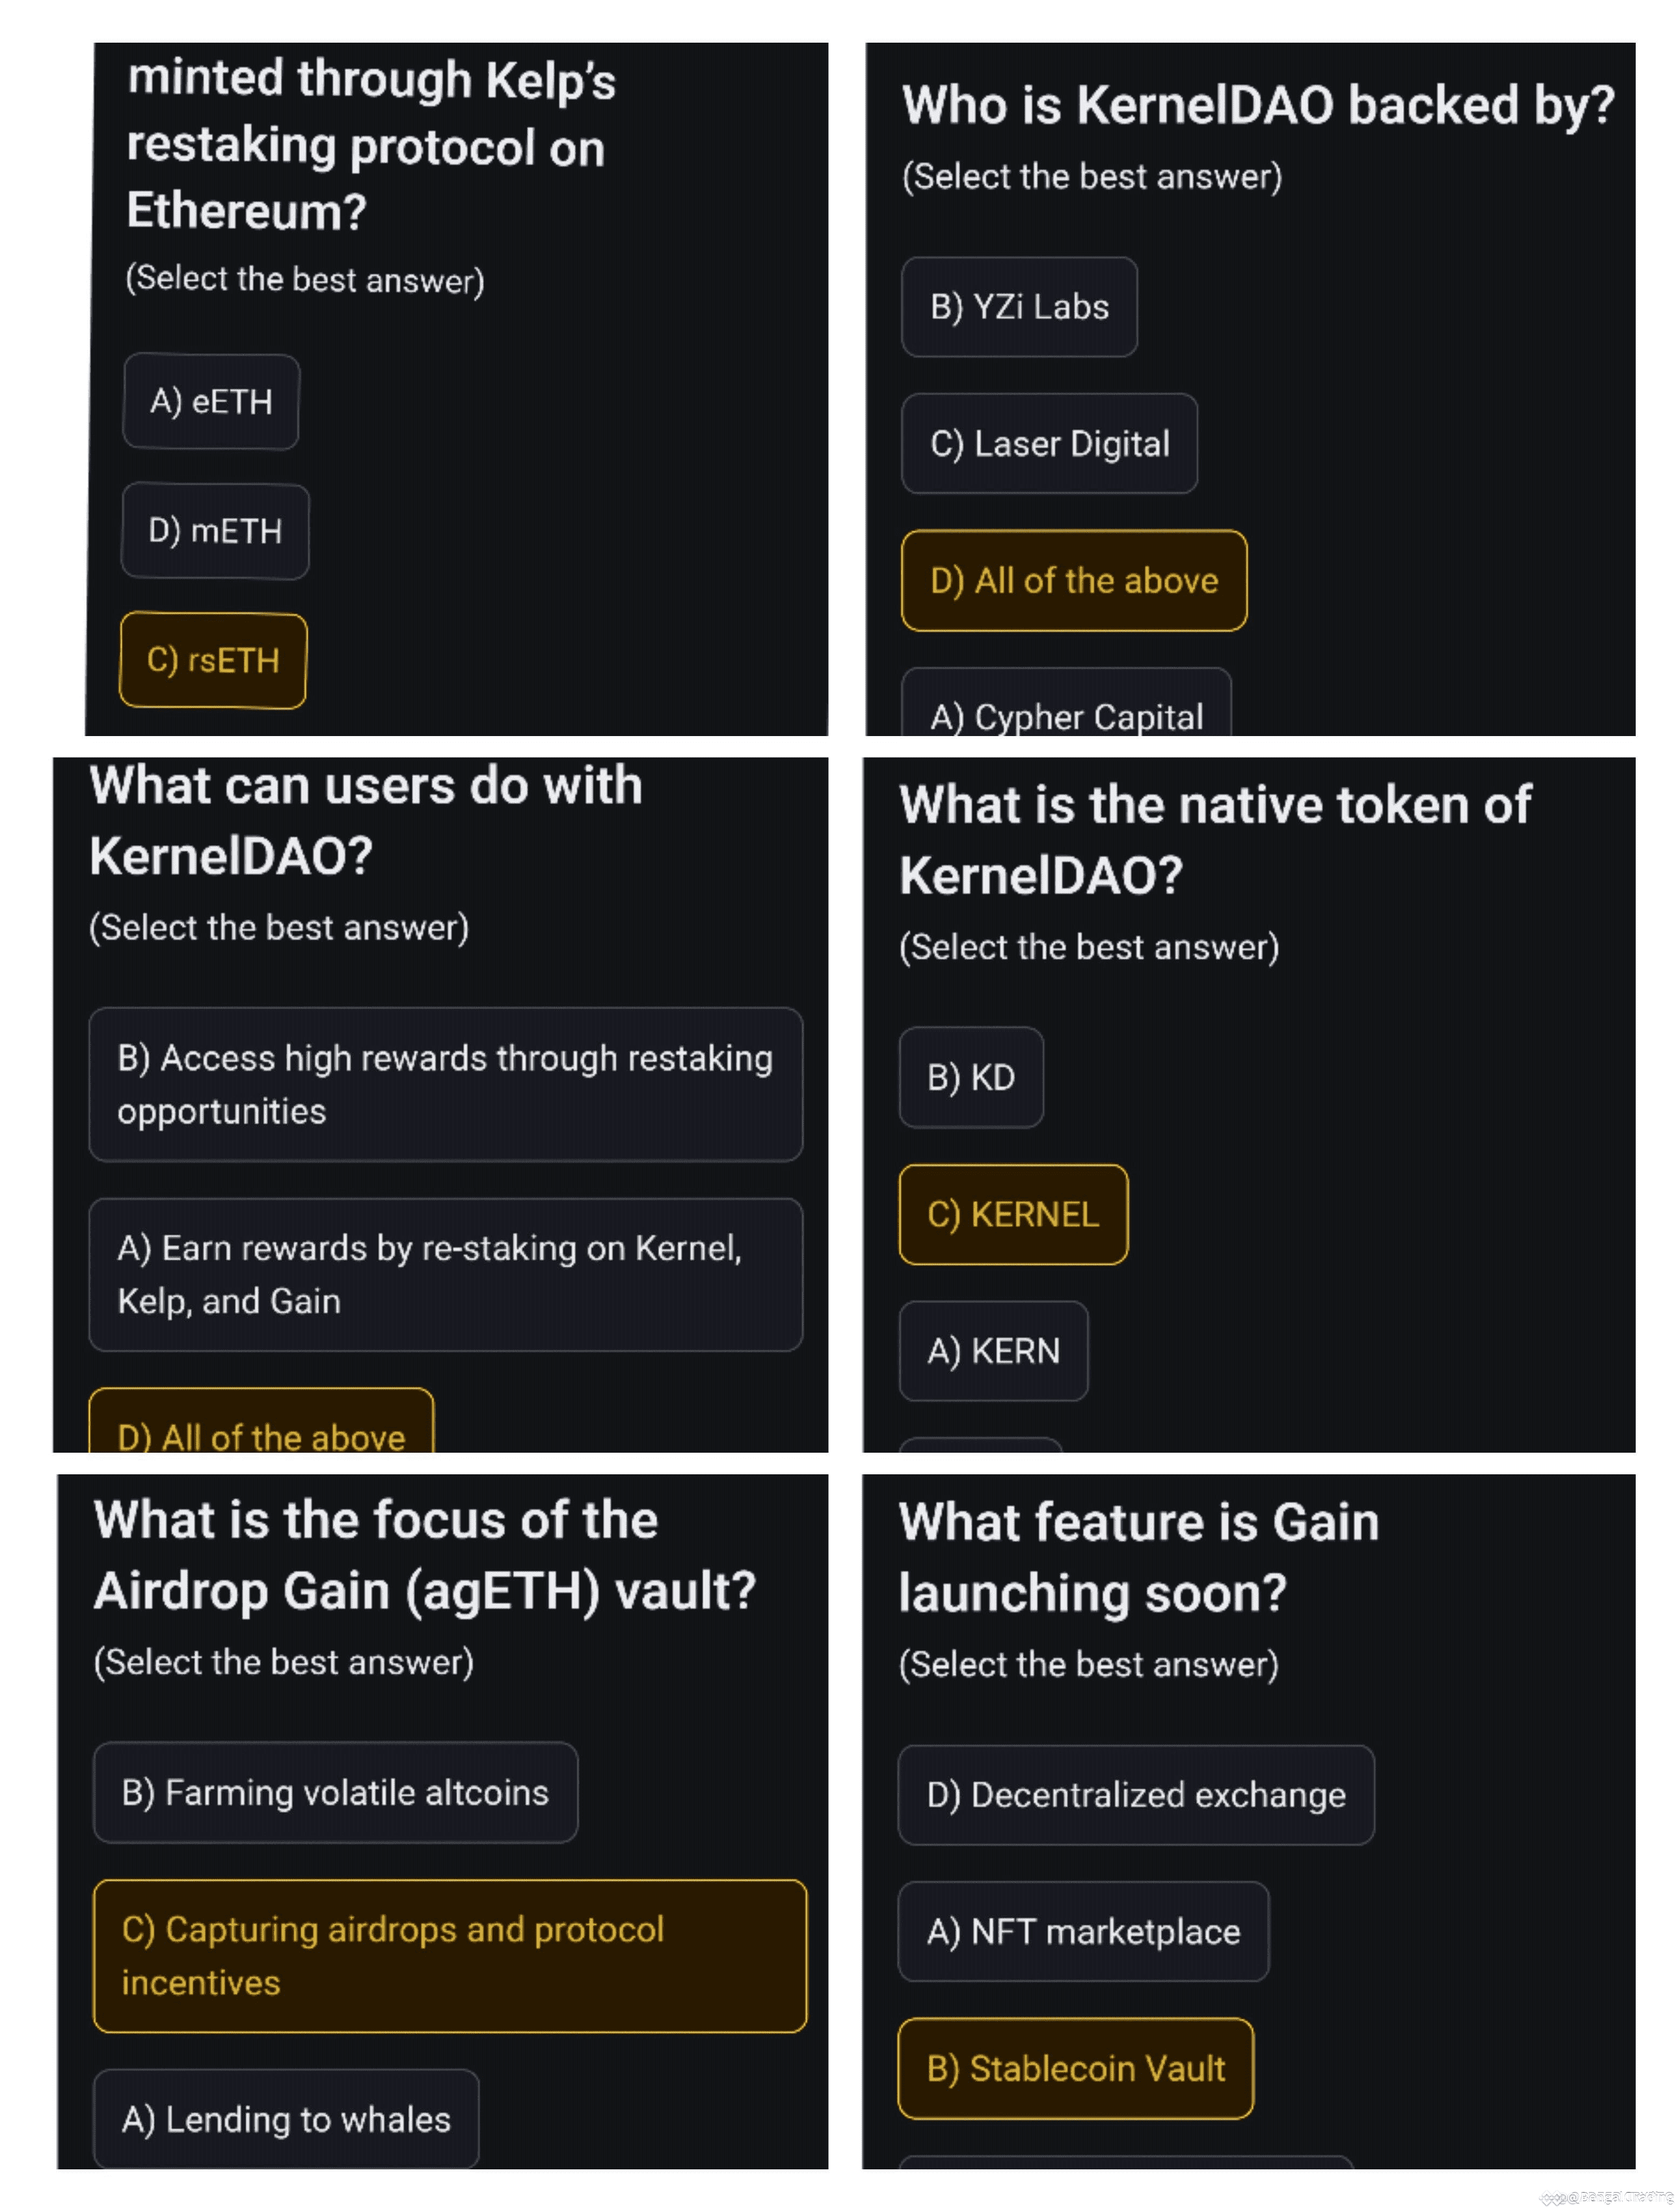Select B) KD token answer
The image size is (1678, 2212).
(971, 1077)
